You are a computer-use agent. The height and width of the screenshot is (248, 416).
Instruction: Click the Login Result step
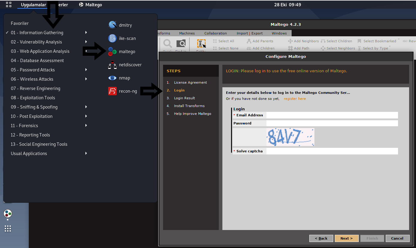pos(184,98)
